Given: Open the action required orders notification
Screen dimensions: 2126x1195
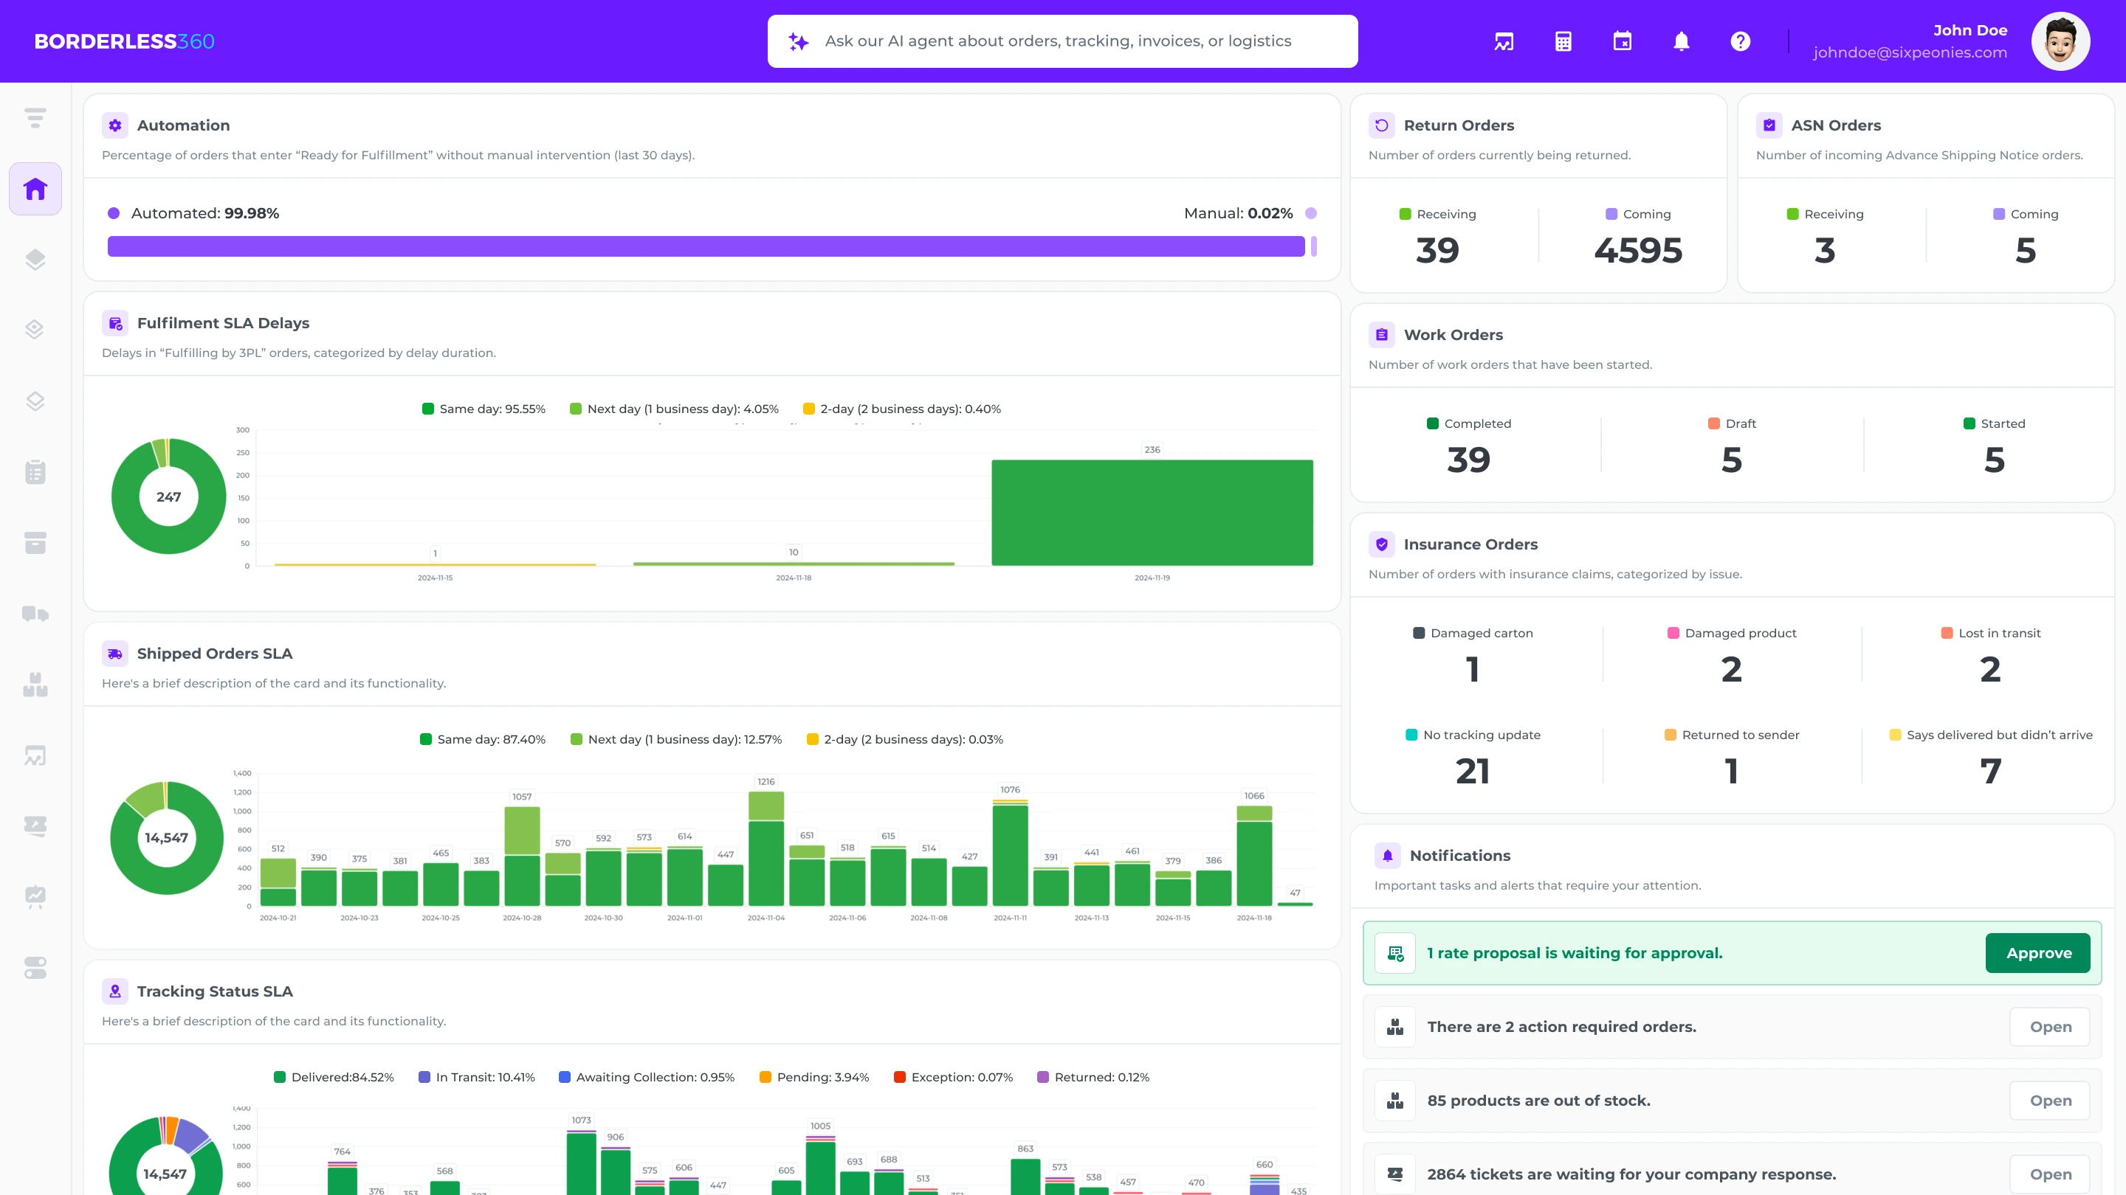Looking at the screenshot, I should click(2050, 1027).
